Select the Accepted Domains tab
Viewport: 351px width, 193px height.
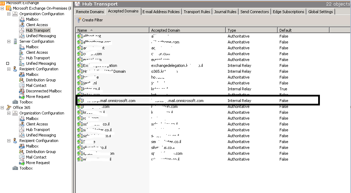123,11
